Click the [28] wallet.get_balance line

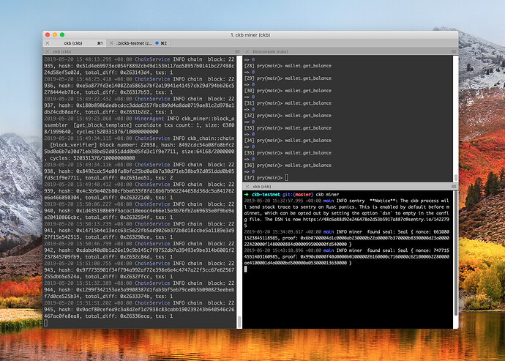(288, 66)
